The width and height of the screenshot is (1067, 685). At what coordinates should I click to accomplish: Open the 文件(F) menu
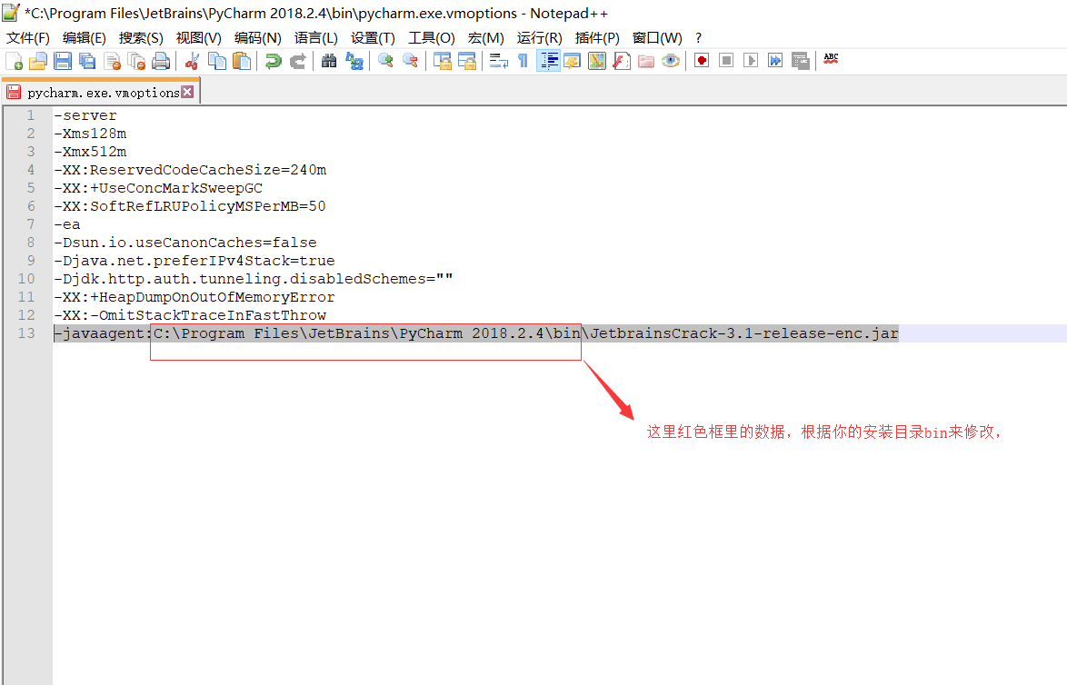[x=28, y=38]
